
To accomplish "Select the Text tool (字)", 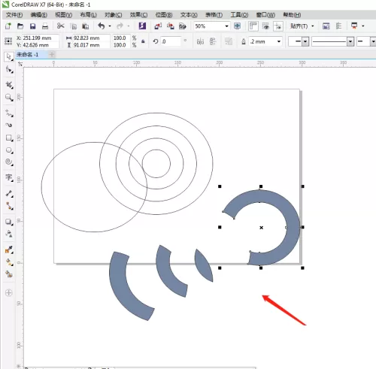I will (9, 177).
